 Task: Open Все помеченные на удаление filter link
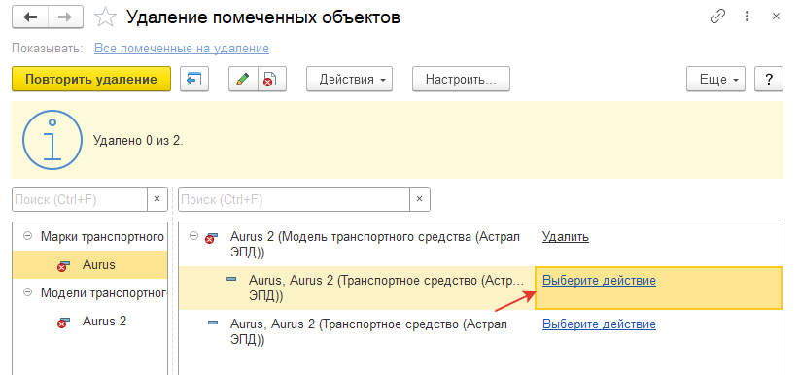[182, 49]
